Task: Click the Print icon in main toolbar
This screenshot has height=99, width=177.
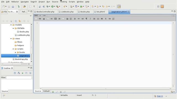Action: 13,7
